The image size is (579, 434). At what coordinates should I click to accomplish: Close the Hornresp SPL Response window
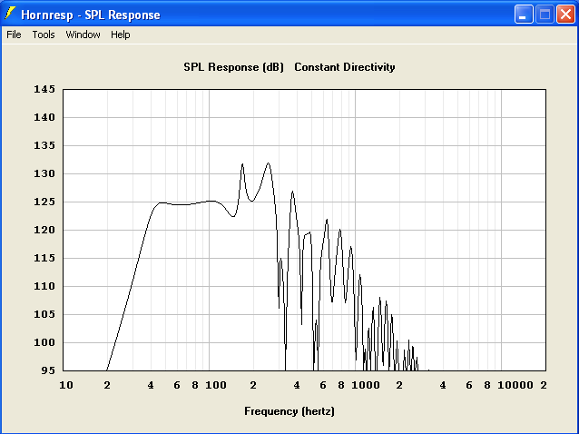click(x=565, y=15)
